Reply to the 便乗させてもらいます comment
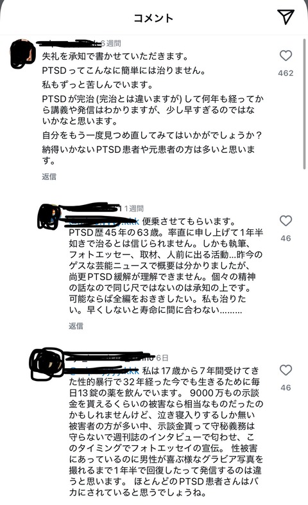 click(x=76, y=326)
